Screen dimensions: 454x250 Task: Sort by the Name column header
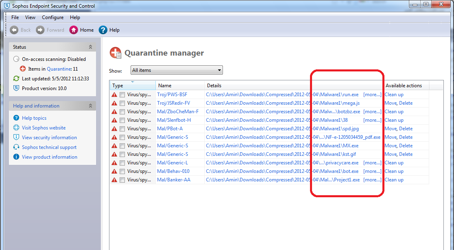pyautogui.click(x=180, y=86)
